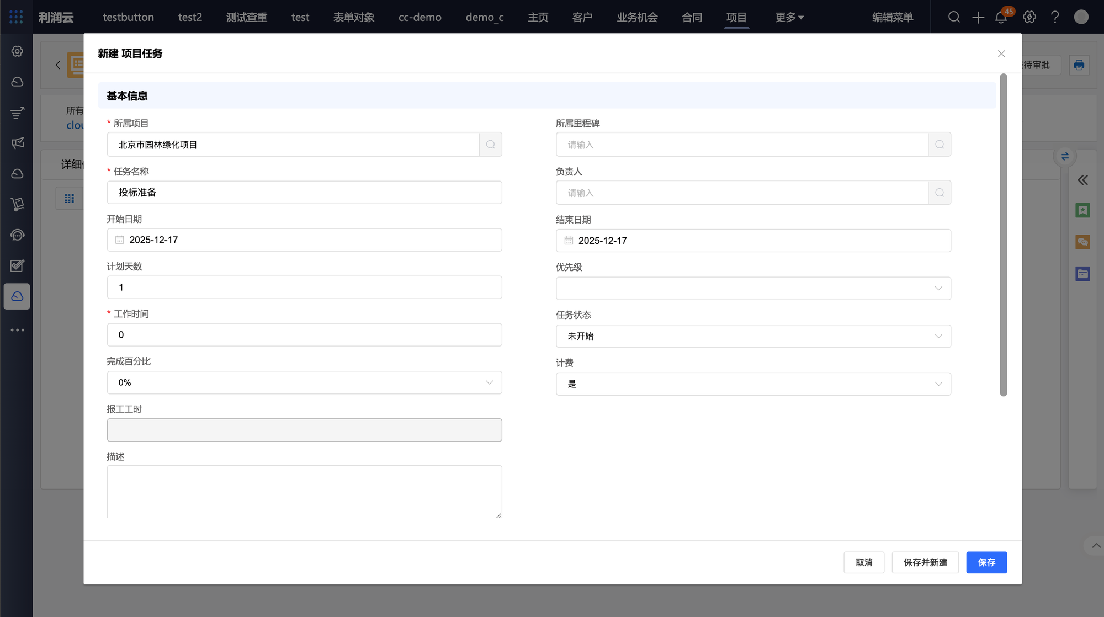
Task: Switch to the 合同 navigation tab
Action: point(692,17)
